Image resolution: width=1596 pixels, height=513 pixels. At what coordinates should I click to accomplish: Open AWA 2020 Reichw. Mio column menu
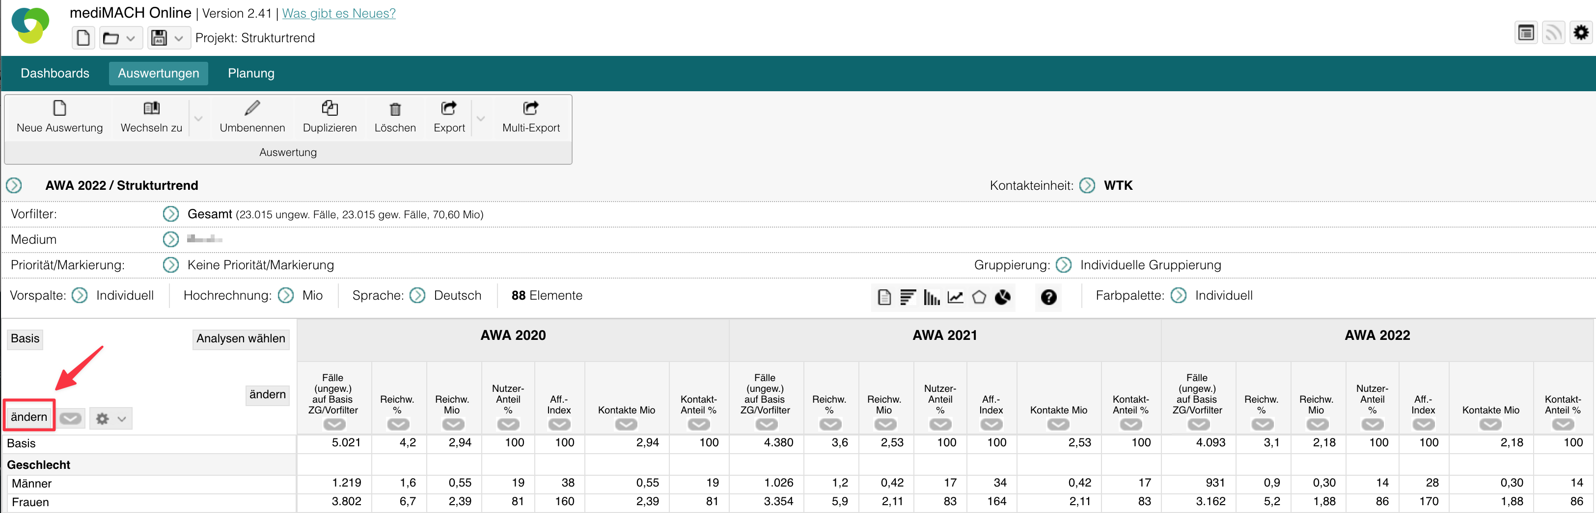(x=453, y=425)
